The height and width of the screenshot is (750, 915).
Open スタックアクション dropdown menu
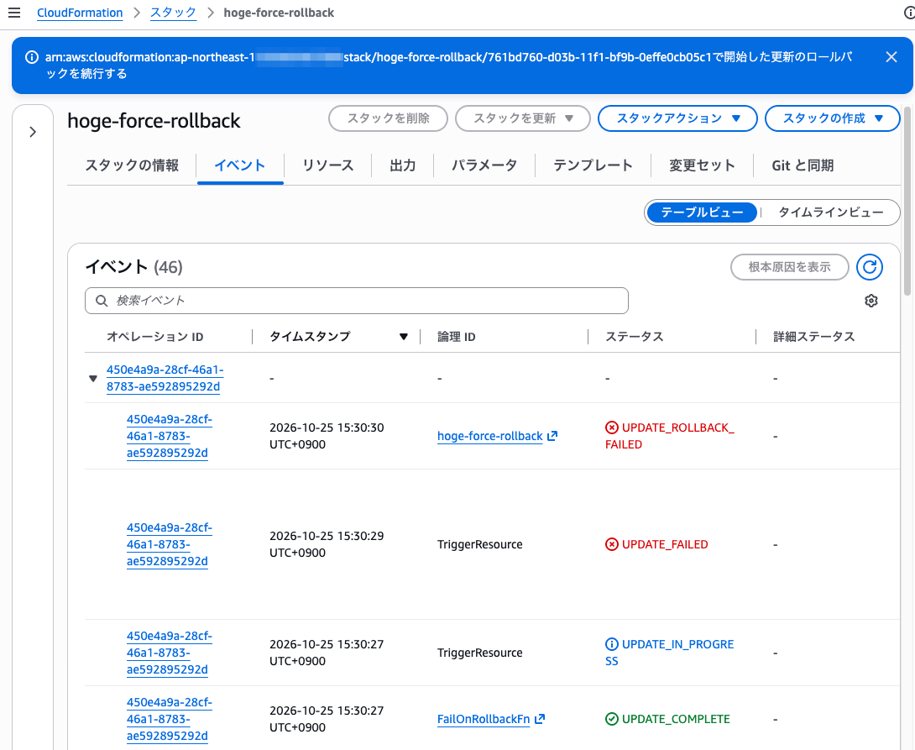click(x=677, y=118)
